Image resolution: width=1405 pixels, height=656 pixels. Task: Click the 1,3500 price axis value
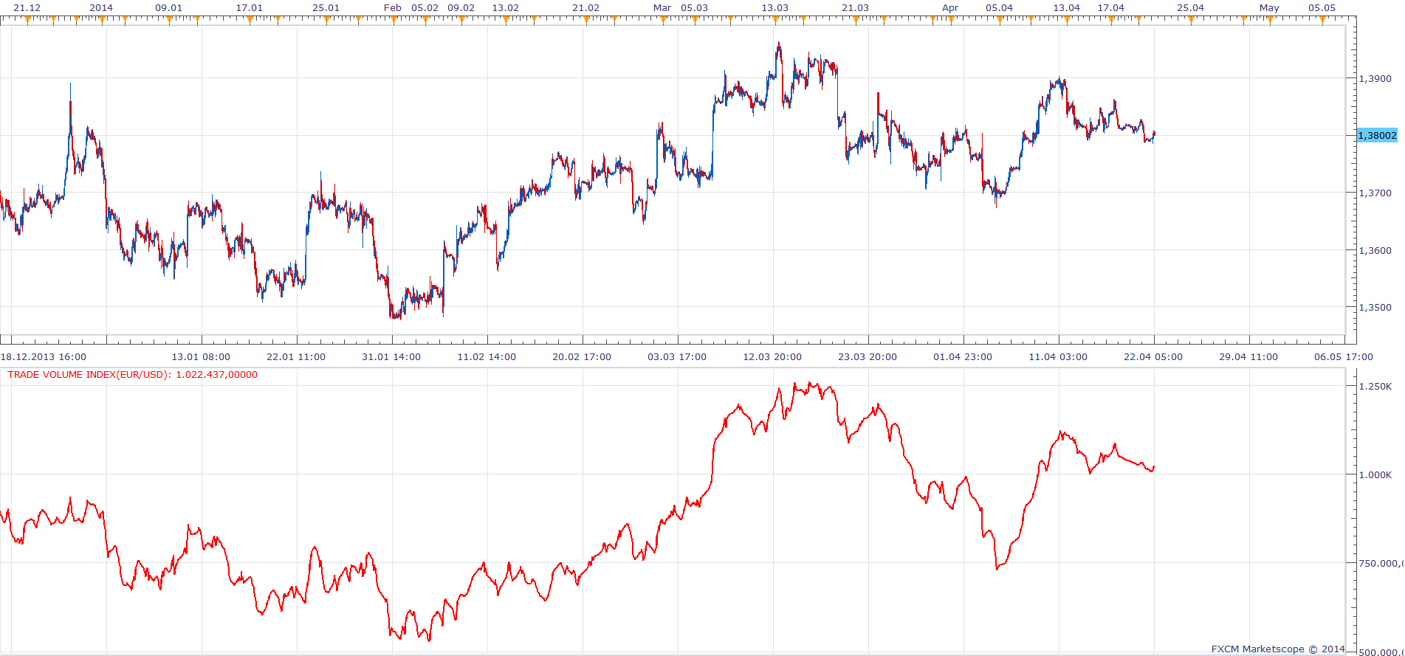1375,308
